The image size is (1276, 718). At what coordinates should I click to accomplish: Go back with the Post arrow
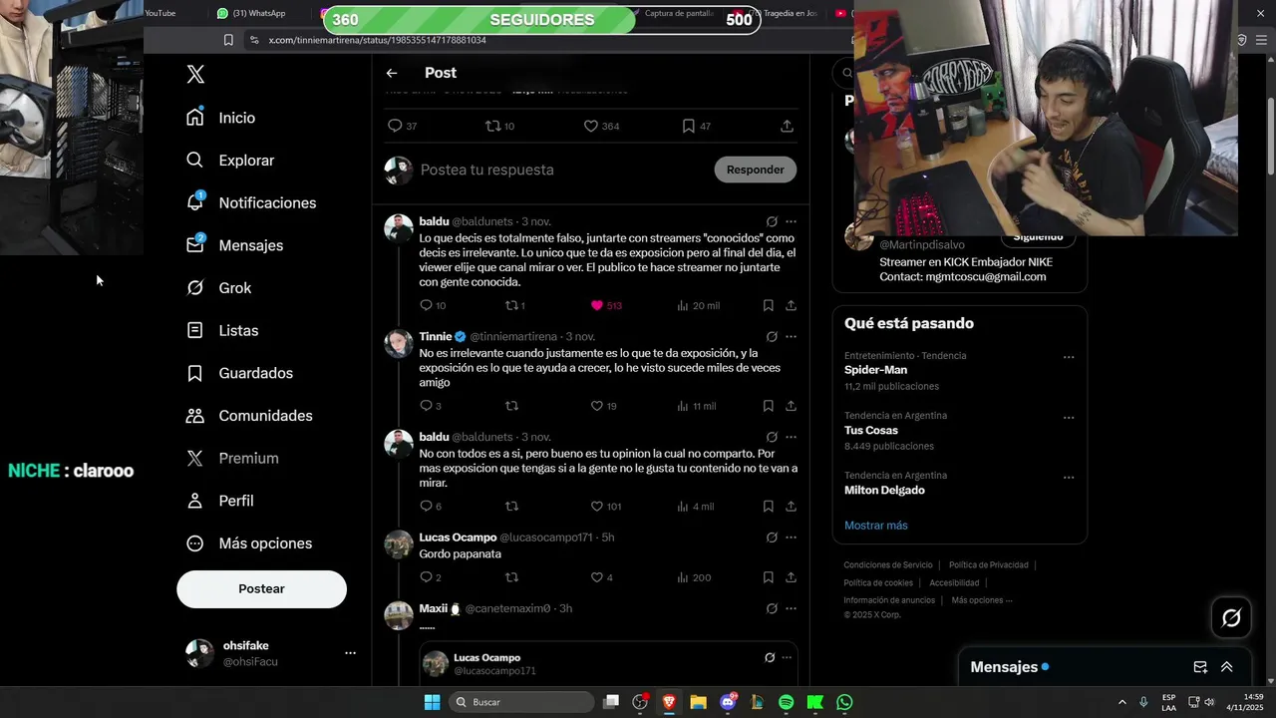[392, 73]
